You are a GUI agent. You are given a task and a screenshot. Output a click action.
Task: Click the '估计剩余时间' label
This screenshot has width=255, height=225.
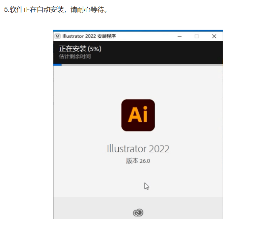coord(75,56)
